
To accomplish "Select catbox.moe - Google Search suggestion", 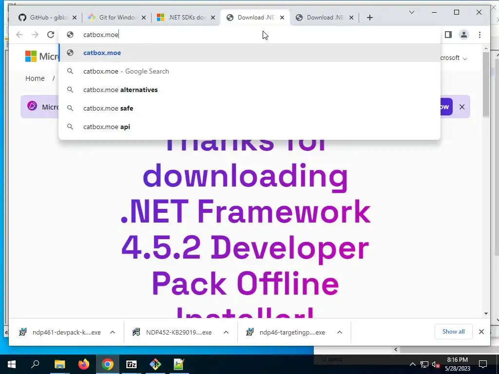I will tap(249, 71).
